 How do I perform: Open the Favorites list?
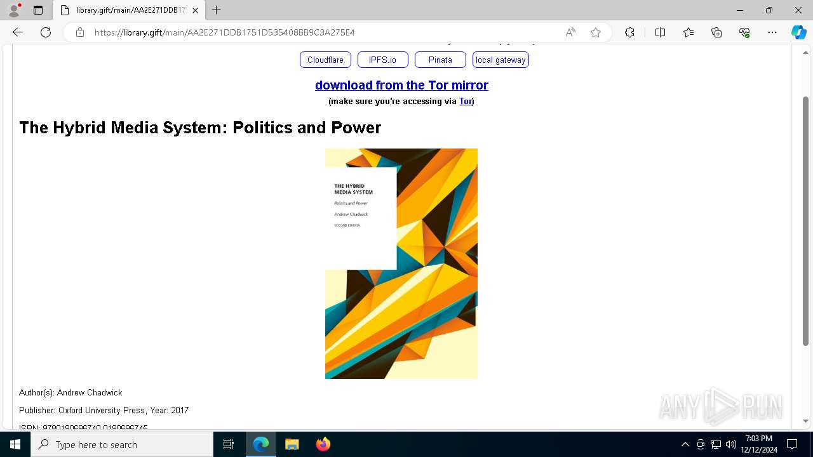(689, 32)
